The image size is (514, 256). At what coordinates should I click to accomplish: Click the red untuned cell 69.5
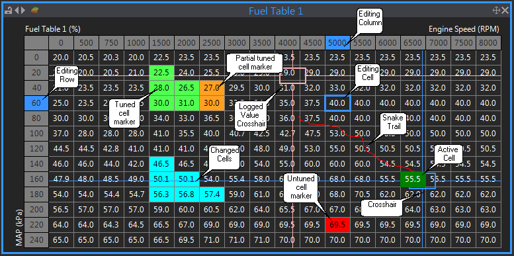coord(337,224)
